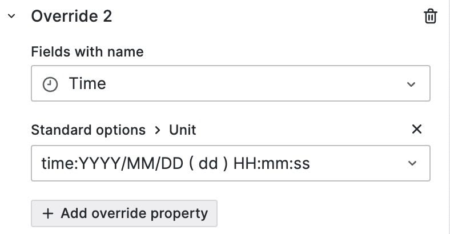Click the Fields with name label
The image size is (450, 234).
pos(87,52)
